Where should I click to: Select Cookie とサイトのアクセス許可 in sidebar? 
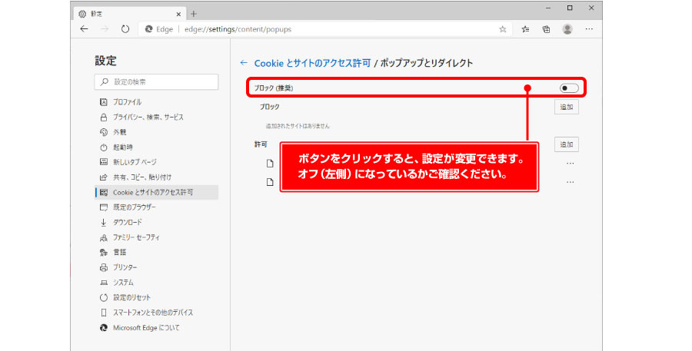pyautogui.click(x=156, y=192)
